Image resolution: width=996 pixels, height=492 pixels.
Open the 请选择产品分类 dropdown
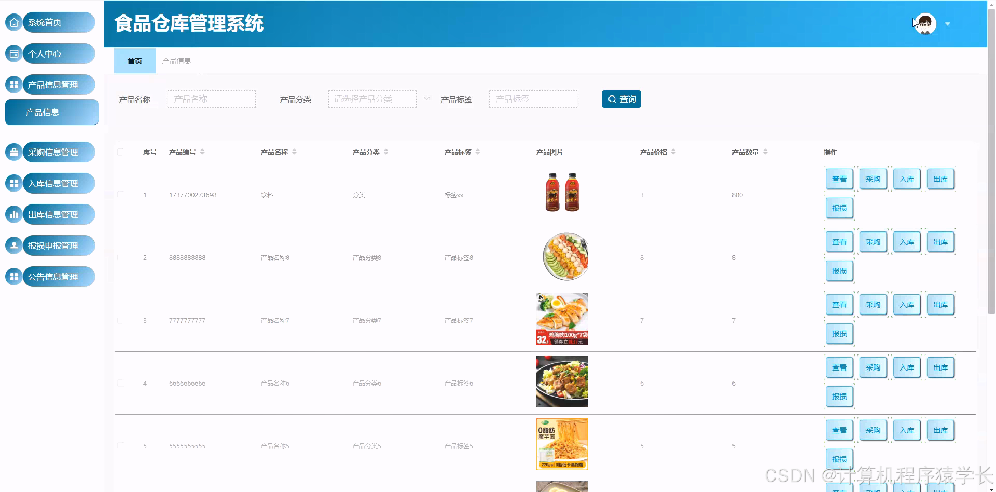click(372, 99)
